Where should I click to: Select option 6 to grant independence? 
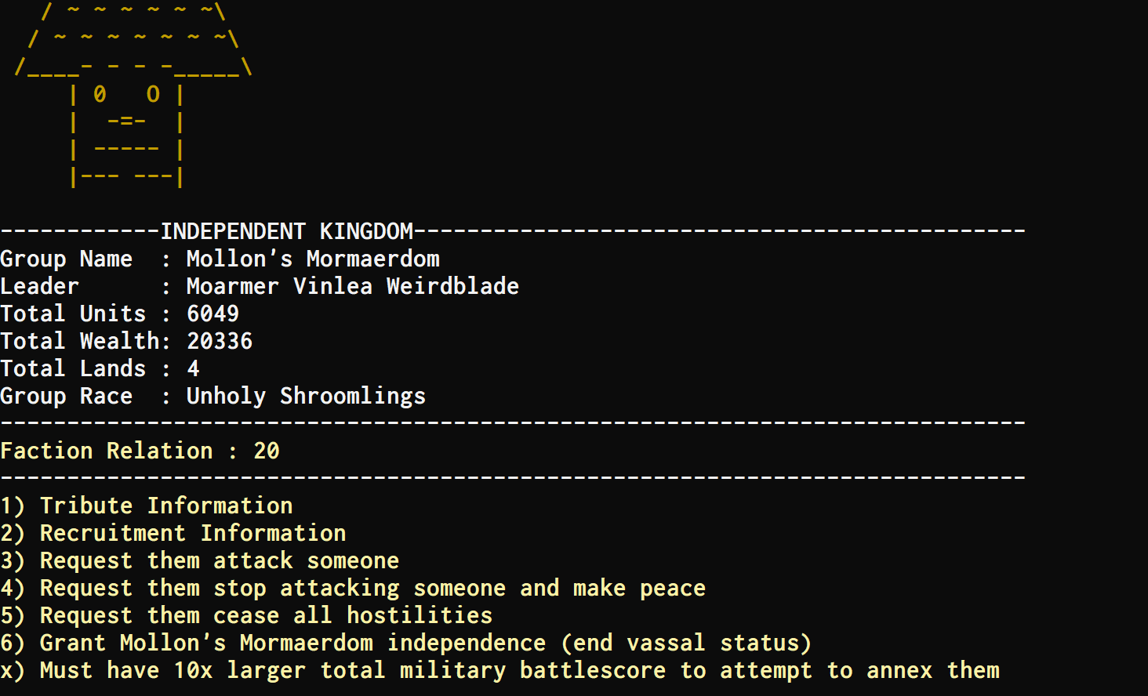[406, 643]
